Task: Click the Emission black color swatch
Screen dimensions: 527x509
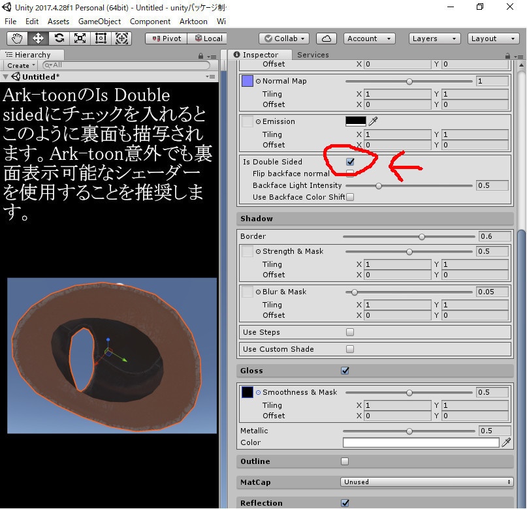Action: [x=356, y=121]
